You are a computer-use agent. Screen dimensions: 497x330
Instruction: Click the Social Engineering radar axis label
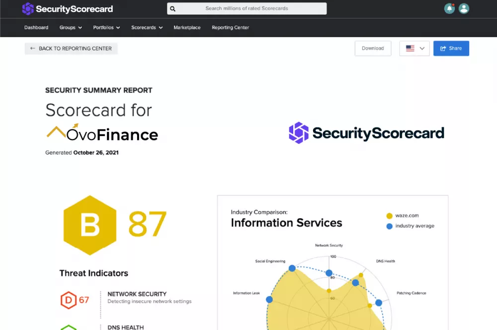tap(270, 261)
